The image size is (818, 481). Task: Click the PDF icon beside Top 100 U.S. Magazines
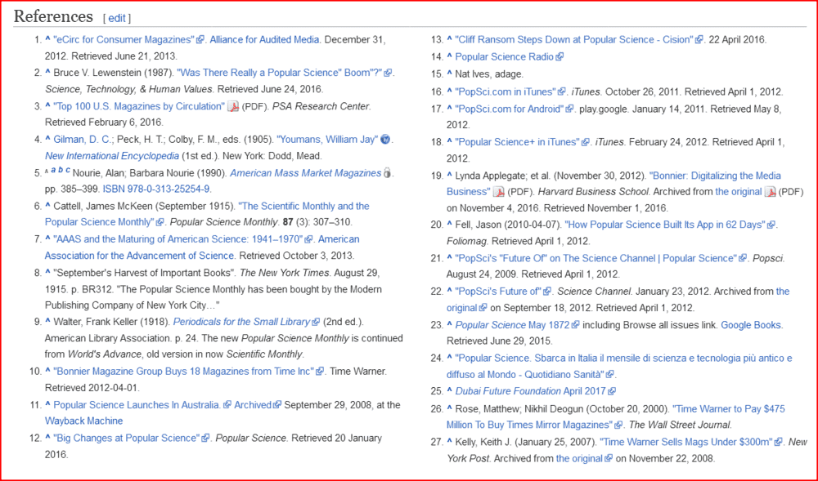coord(233,106)
